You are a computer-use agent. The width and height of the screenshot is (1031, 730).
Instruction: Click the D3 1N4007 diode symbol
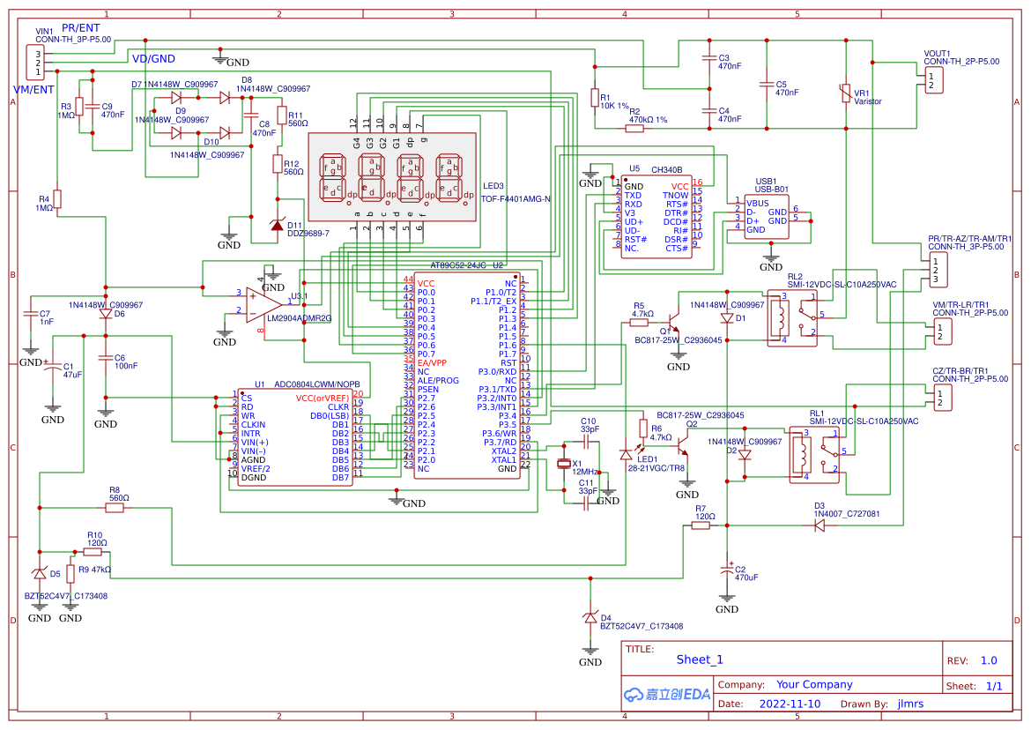pos(820,525)
